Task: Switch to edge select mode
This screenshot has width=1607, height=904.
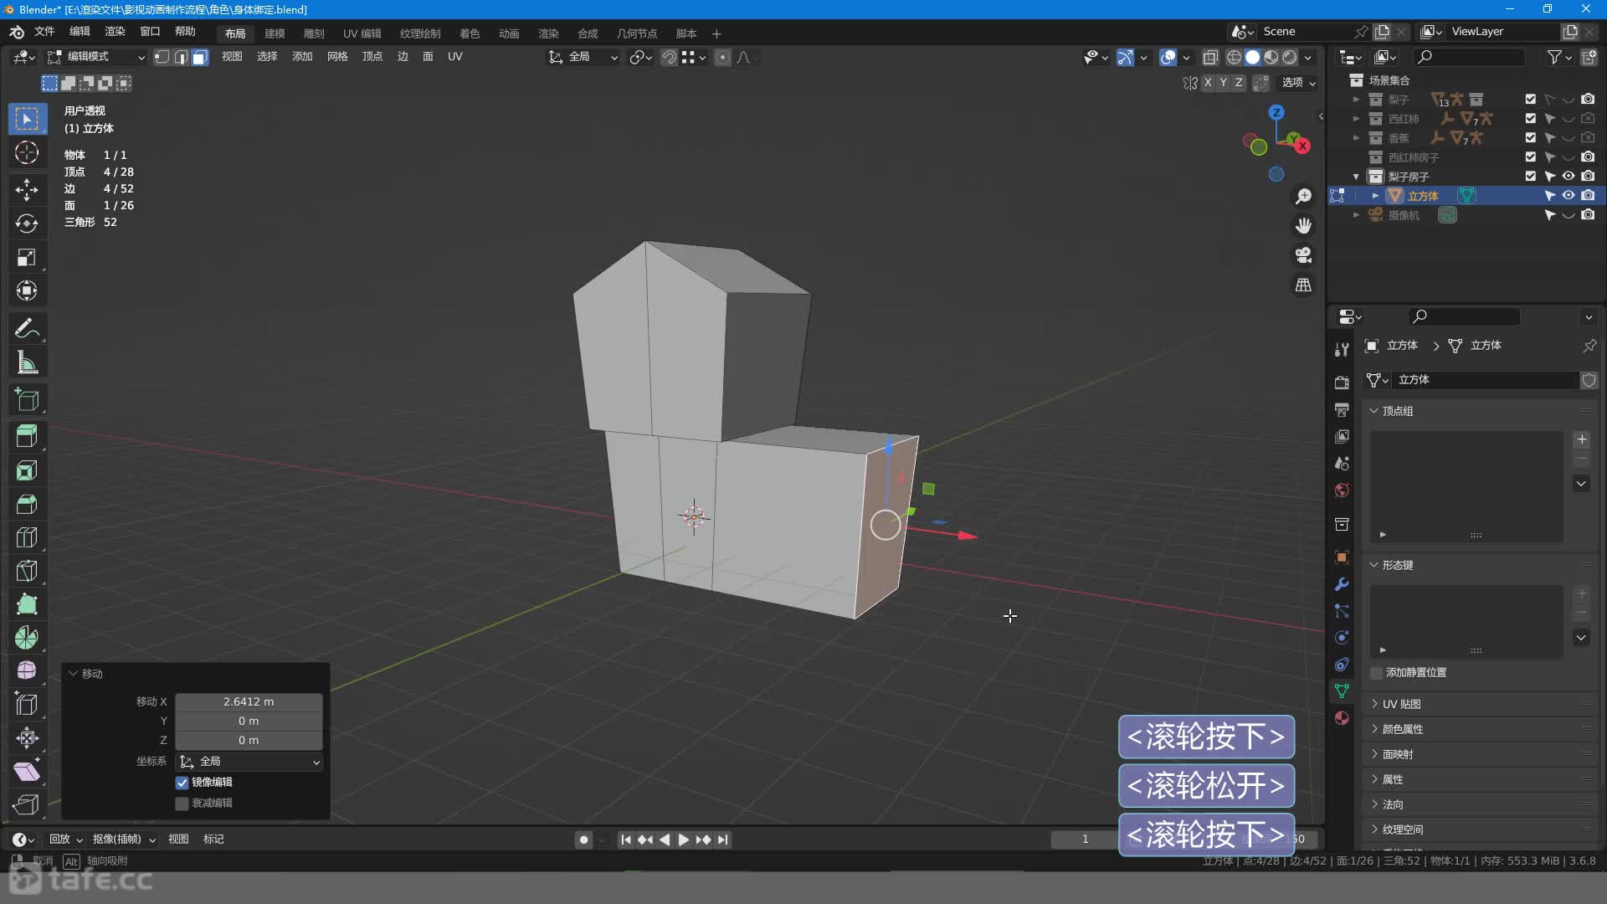Action: click(181, 57)
